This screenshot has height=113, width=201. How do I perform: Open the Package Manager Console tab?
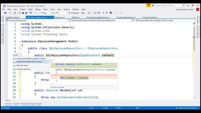click(31, 104)
